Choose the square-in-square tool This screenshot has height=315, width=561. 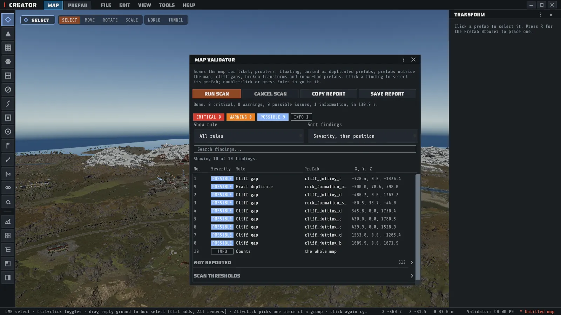tap(8, 118)
